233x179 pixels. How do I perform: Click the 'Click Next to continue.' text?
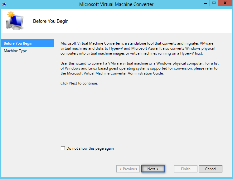tap(79, 83)
